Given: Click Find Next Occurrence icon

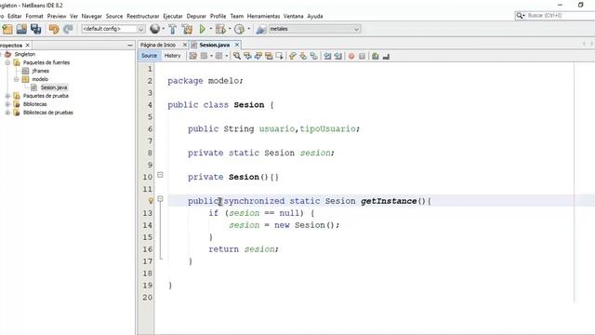Looking at the screenshot, I should [258, 56].
